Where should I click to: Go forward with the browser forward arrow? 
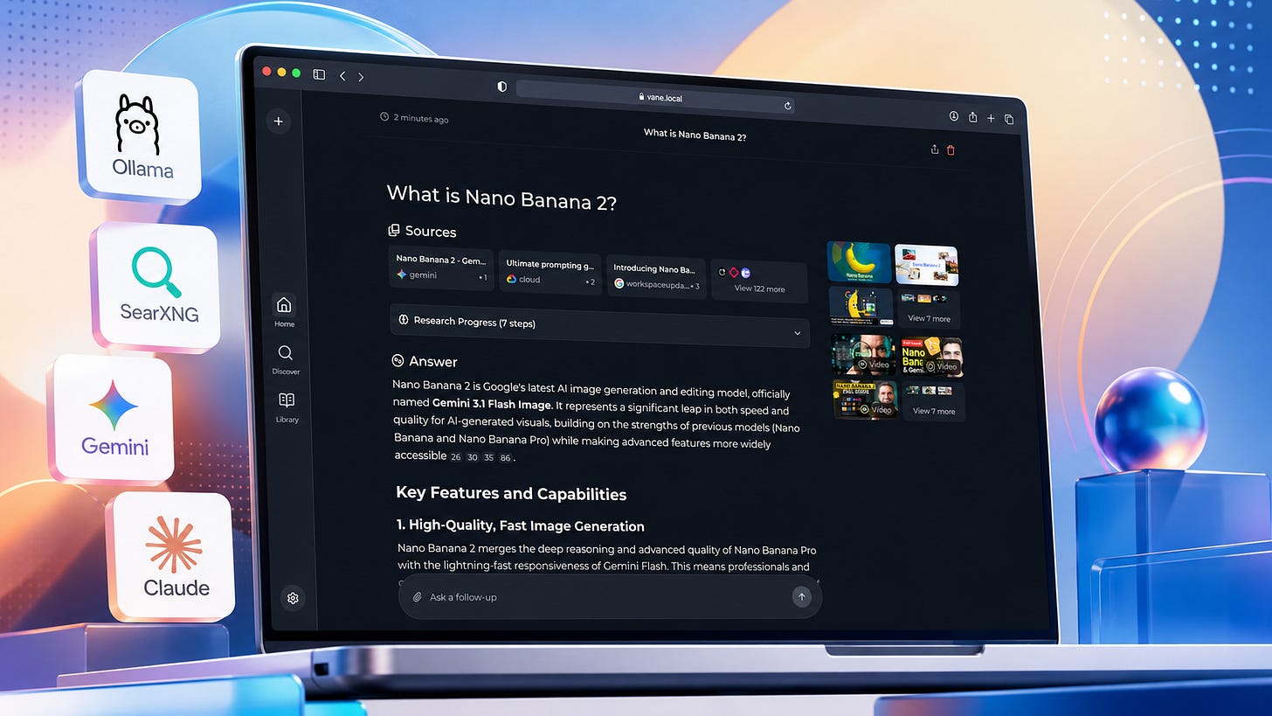360,77
